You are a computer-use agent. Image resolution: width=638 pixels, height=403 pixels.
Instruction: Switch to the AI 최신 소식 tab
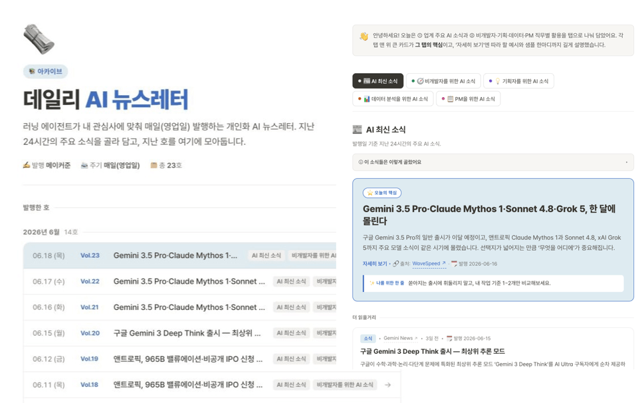point(377,81)
